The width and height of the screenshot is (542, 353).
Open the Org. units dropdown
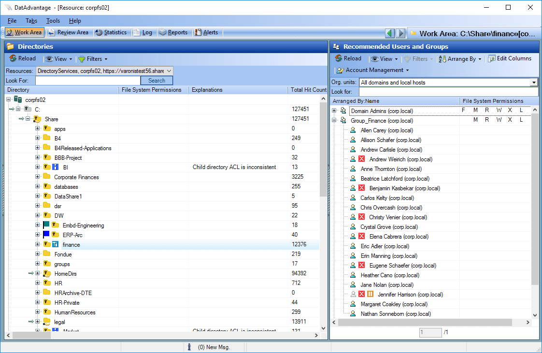(534, 83)
